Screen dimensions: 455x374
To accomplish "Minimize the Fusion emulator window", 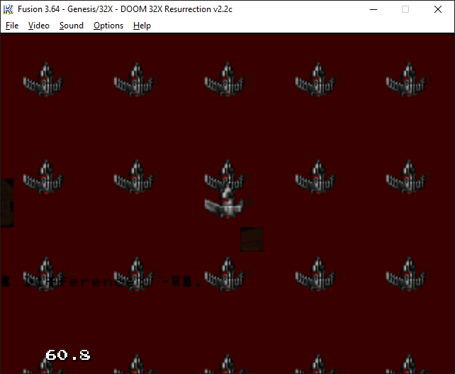I will (x=372, y=9).
